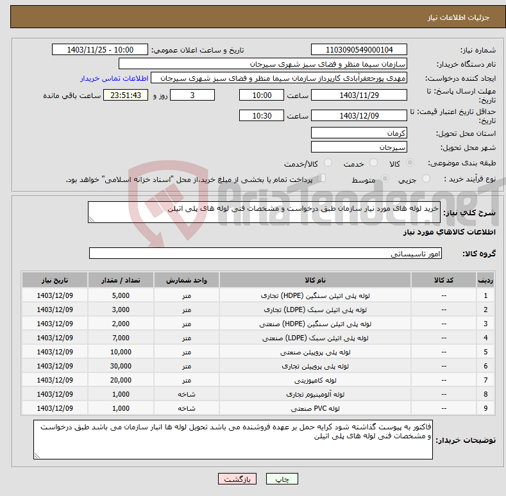Click the price validity time 10:30
506x496 pixels.
262,115
